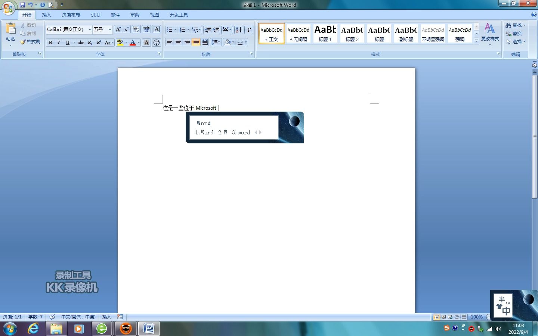
Task: Switch to 插入 ribbon tab
Action: click(46, 15)
